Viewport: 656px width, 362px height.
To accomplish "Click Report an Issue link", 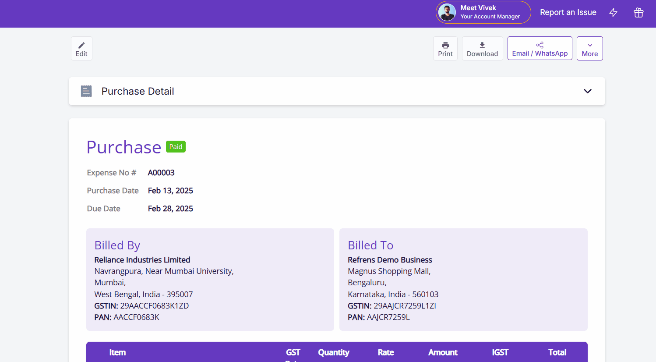I will (568, 12).
